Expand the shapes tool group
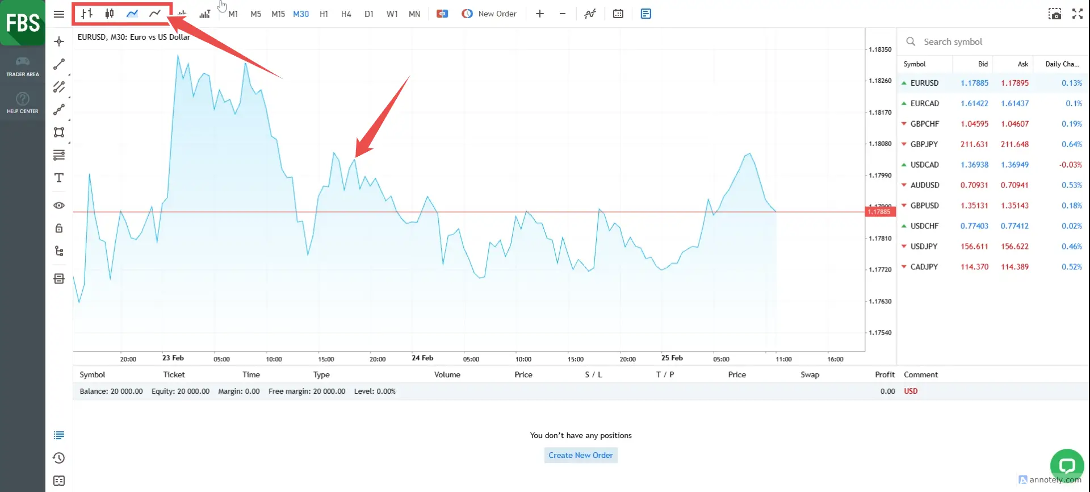Screen dimensions: 1090x492 pos(59,132)
